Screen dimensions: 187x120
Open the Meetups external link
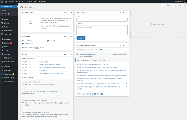pyautogui.click(x=80, y=94)
